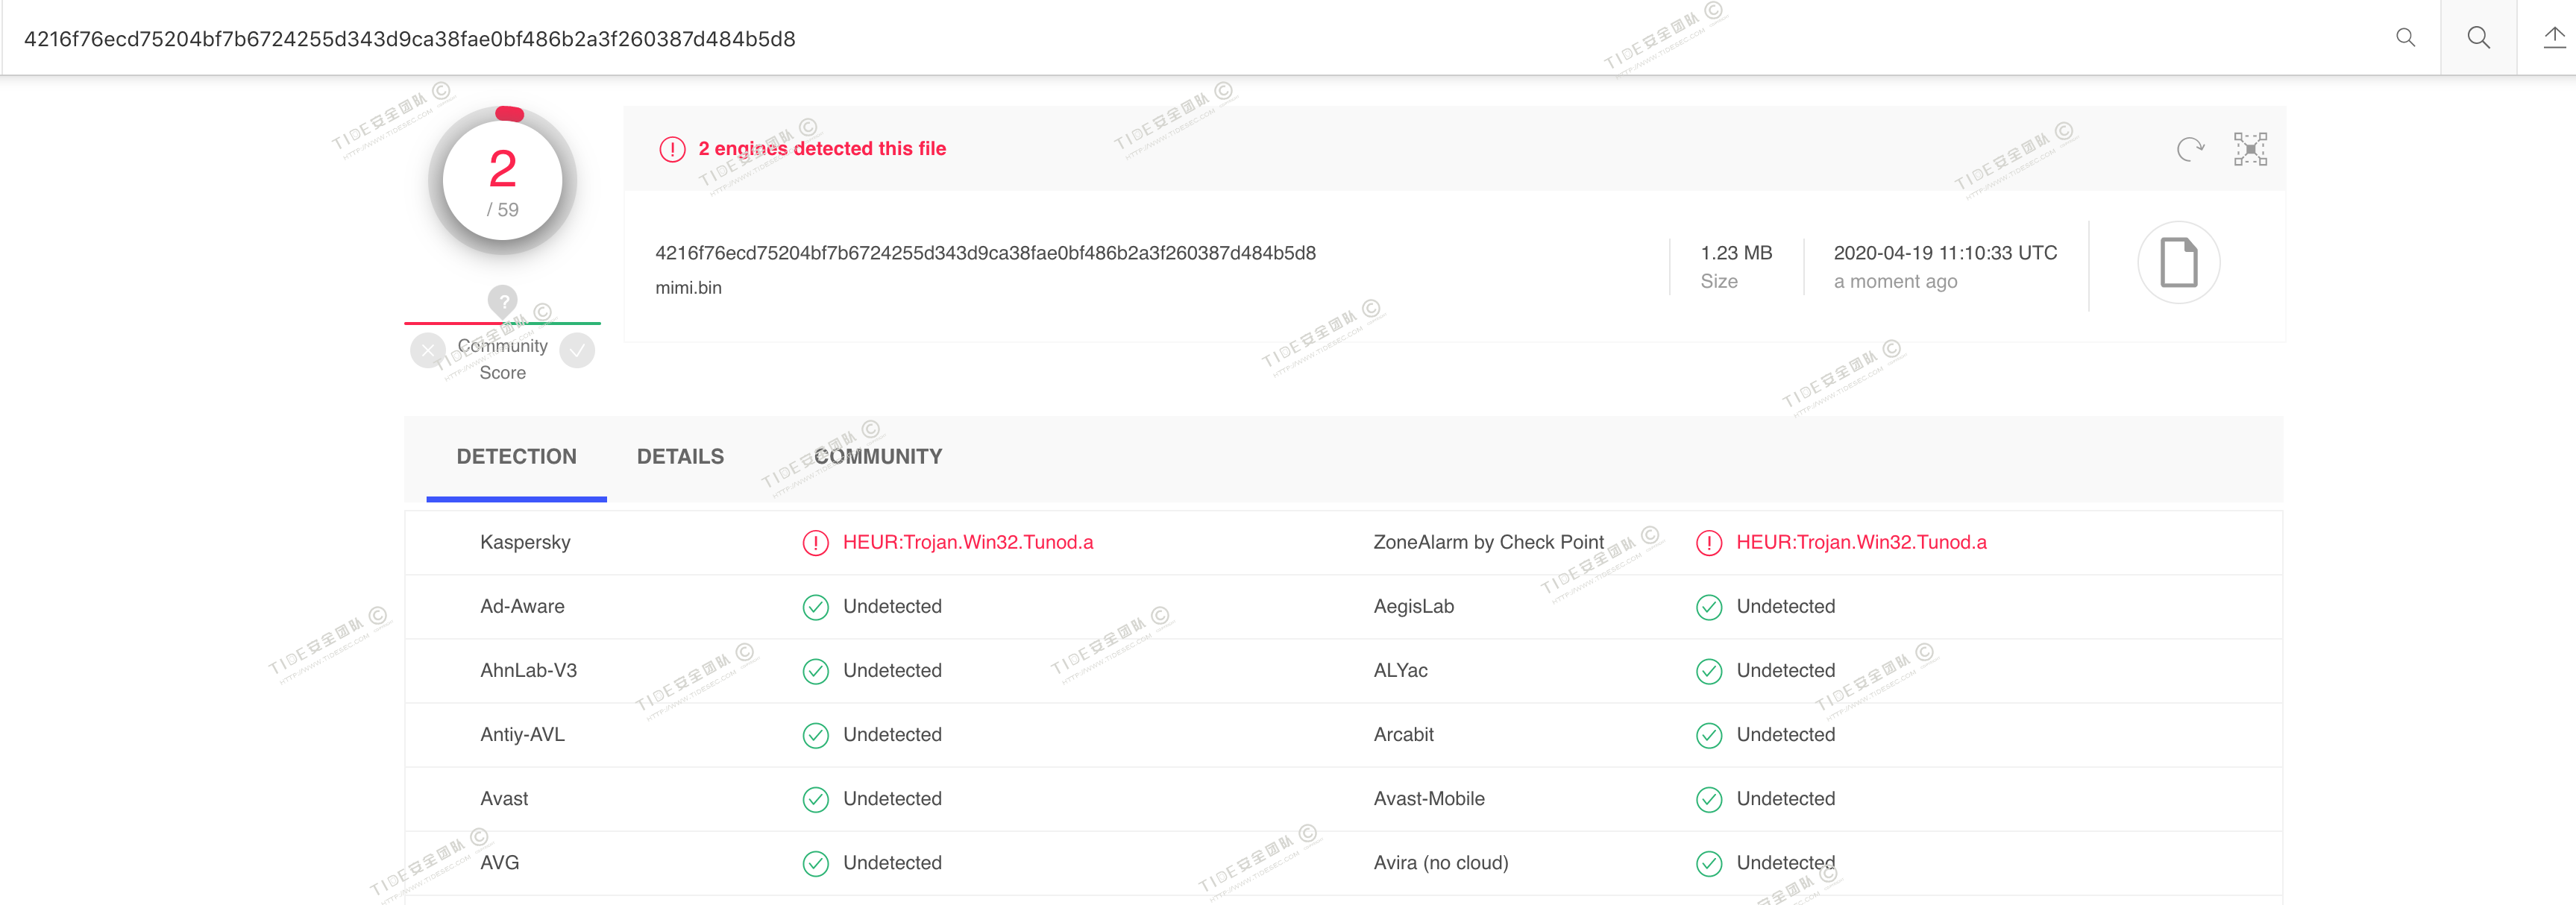This screenshot has width=2576, height=905.
Task: Open the similar files graph icon
Action: click(2250, 149)
